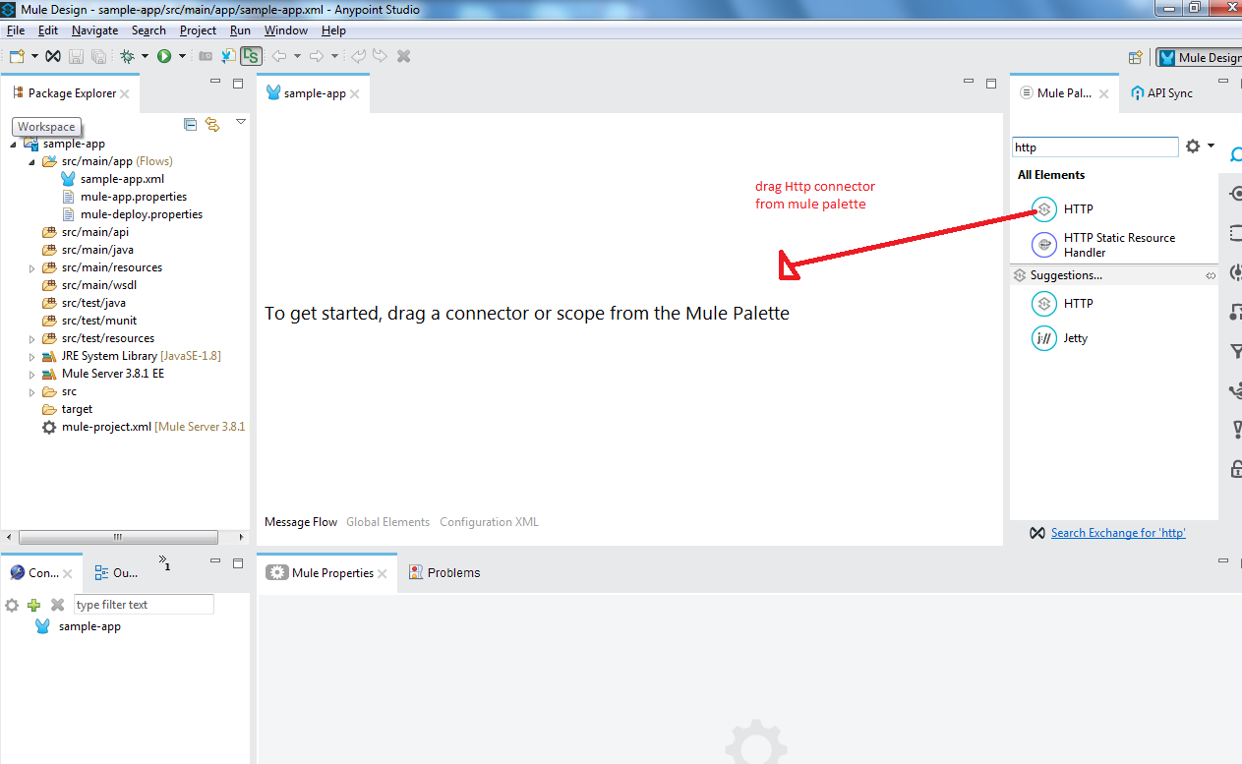Viewport: 1242px width, 764px height.
Task: Collapse the sample-app project node
Action: (x=14, y=145)
